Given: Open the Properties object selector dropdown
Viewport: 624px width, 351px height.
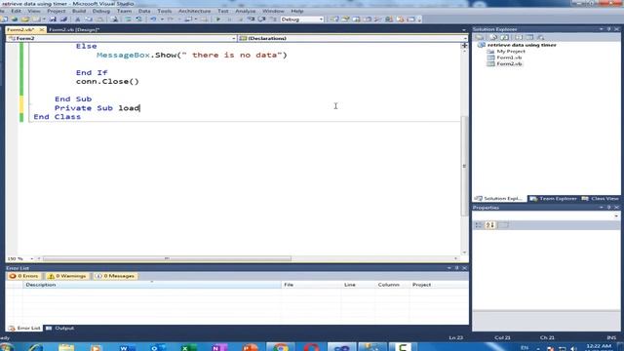Looking at the screenshot, I should (x=615, y=215).
